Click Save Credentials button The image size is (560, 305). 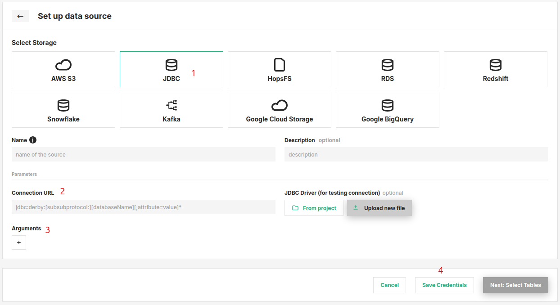(x=444, y=285)
